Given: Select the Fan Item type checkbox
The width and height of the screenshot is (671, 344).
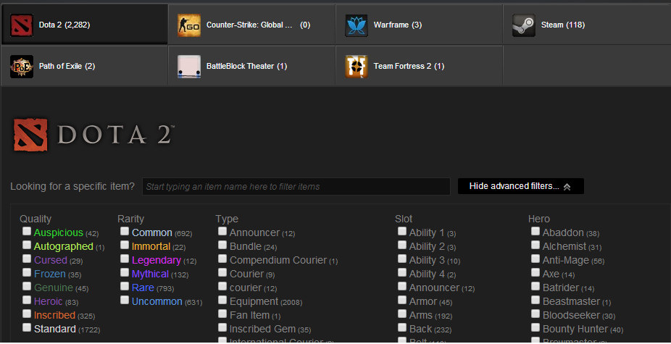Looking at the screenshot, I should (222, 314).
